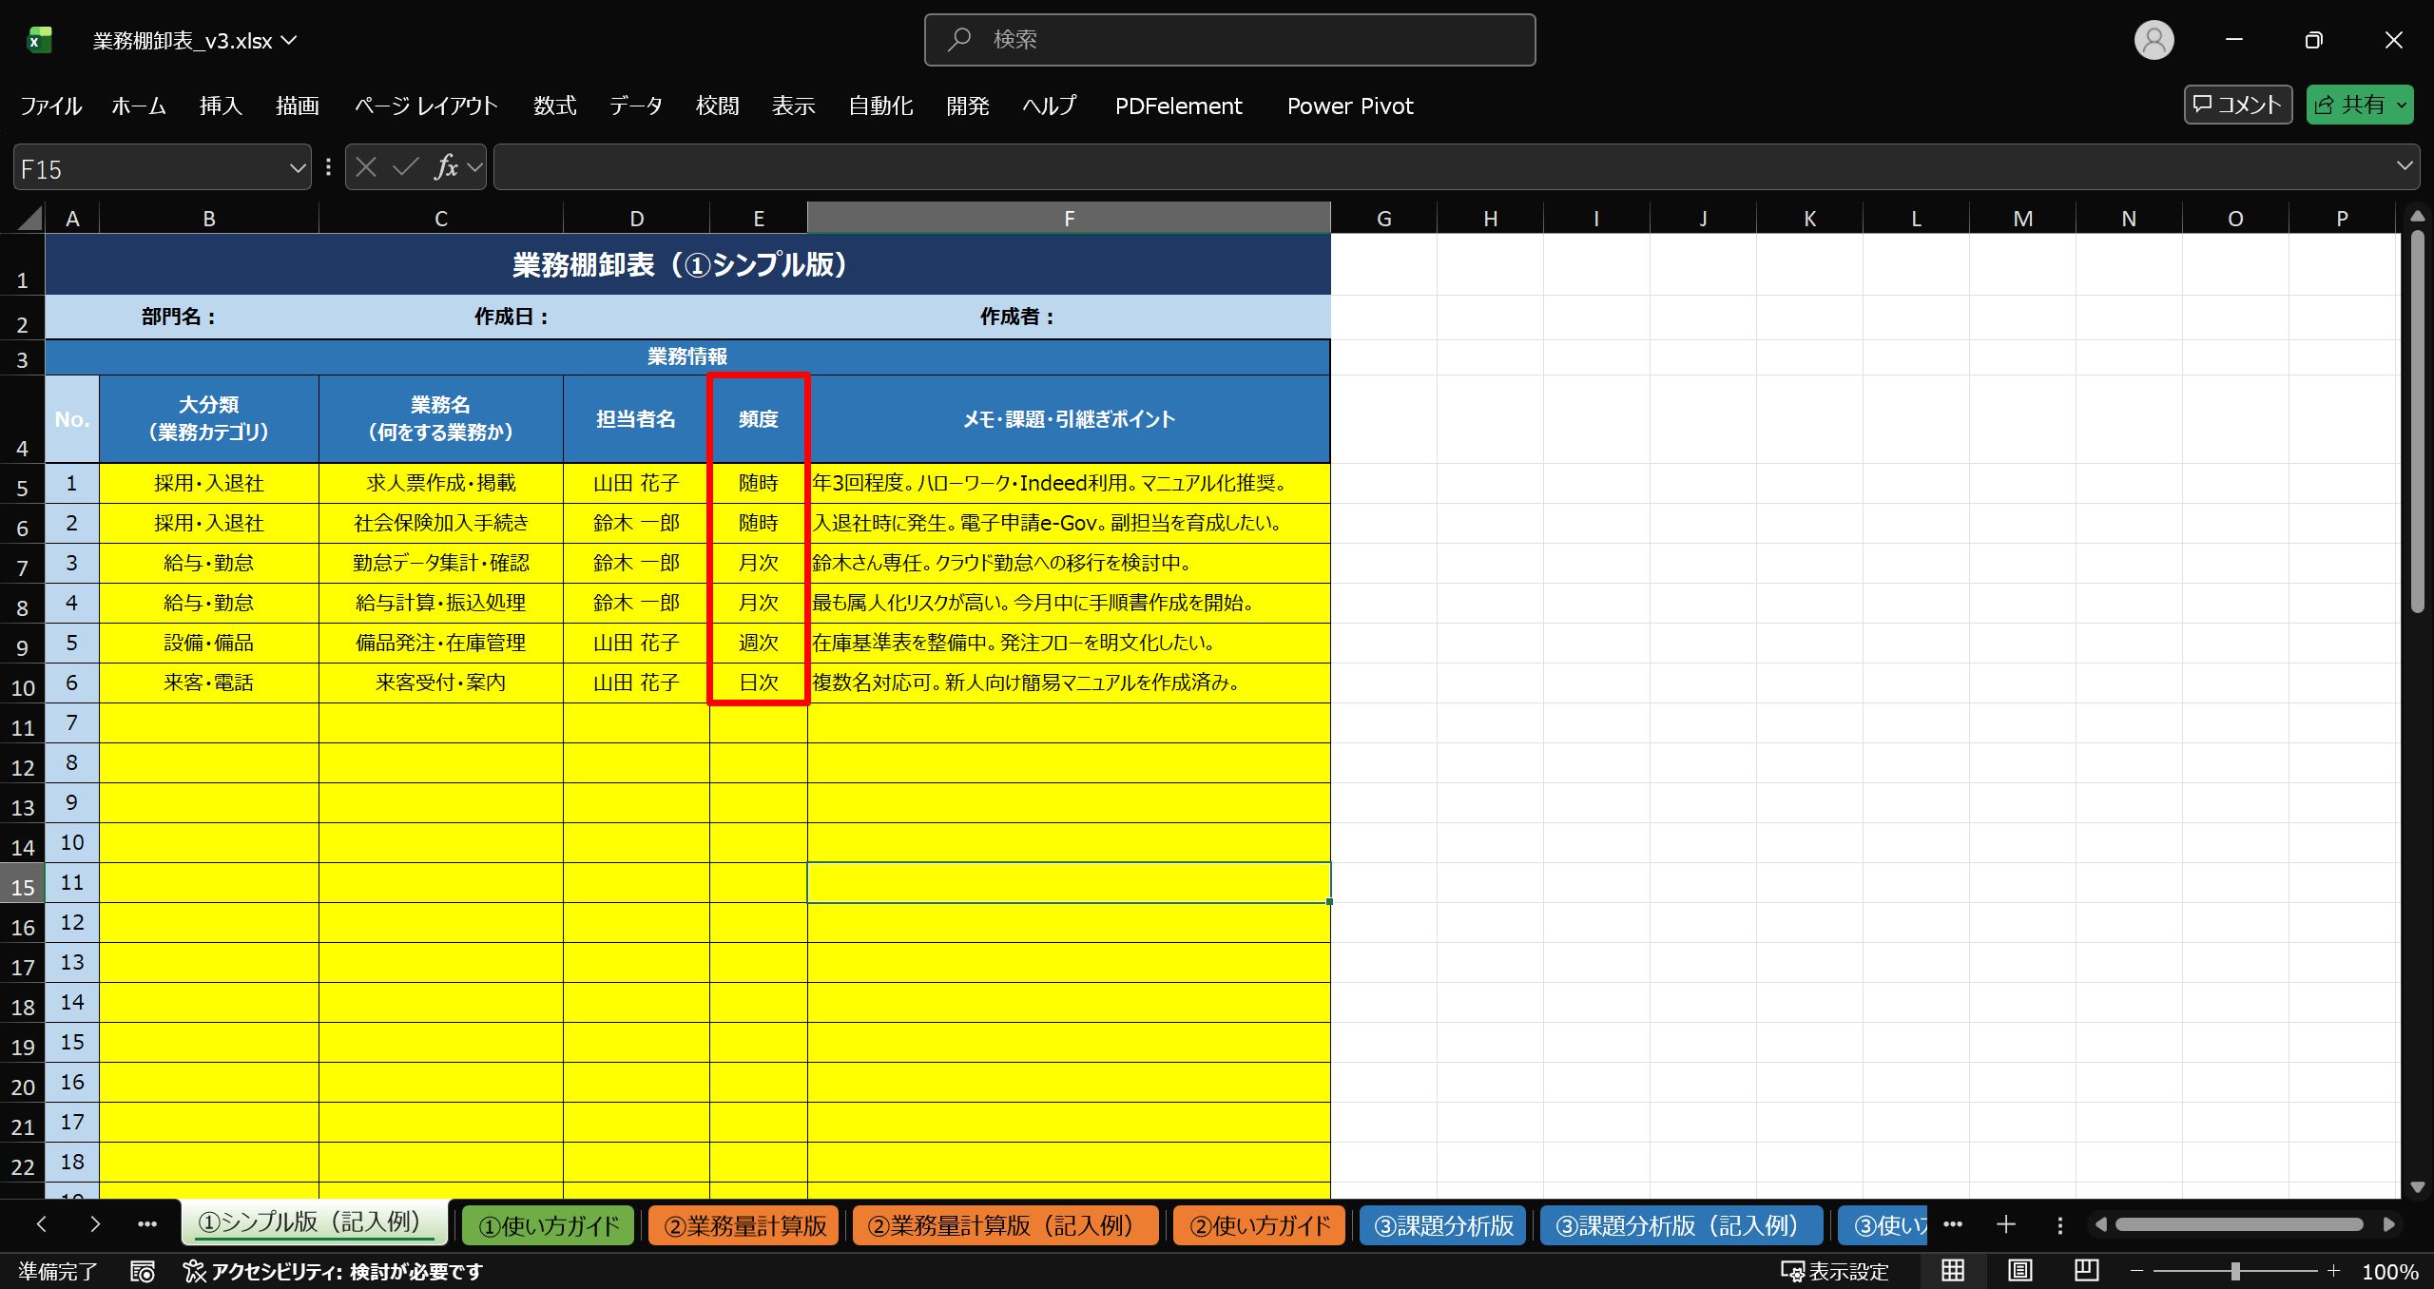Image resolution: width=2434 pixels, height=1289 pixels.
Task: Expand the Name Box dropdown arrow
Action: [x=297, y=168]
